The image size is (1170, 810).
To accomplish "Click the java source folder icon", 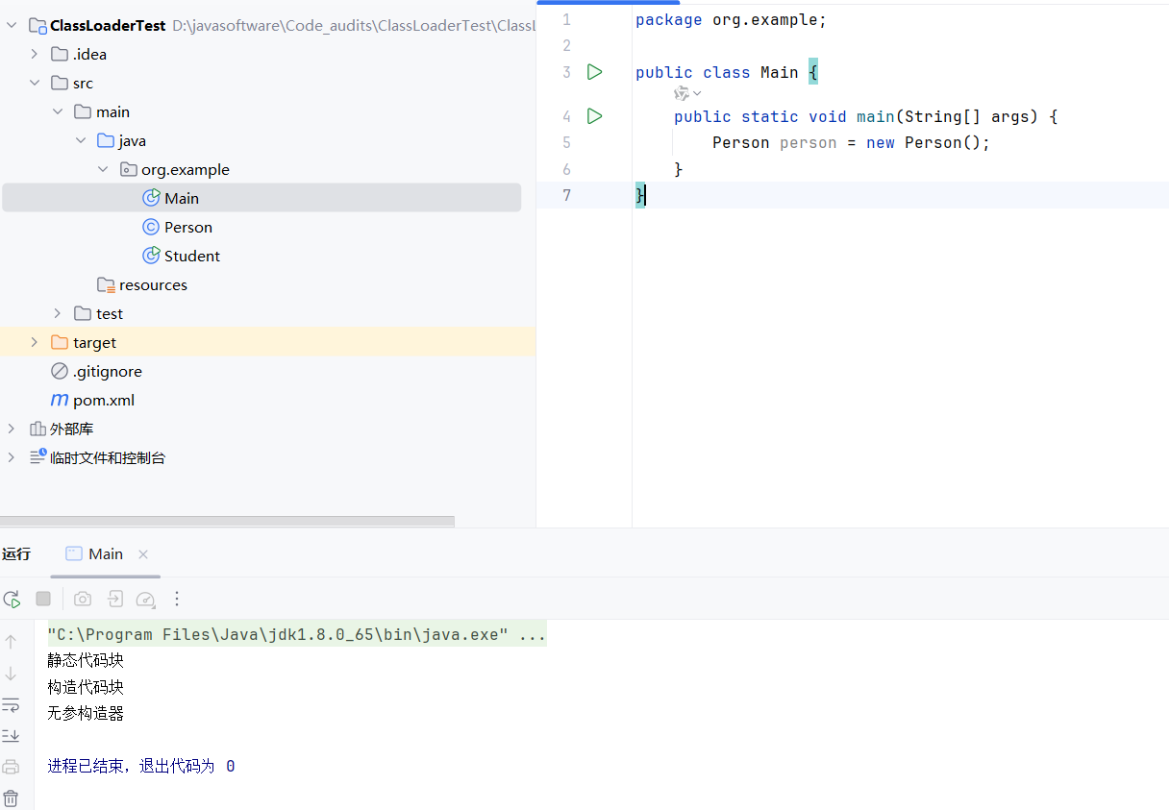I will click(x=106, y=140).
